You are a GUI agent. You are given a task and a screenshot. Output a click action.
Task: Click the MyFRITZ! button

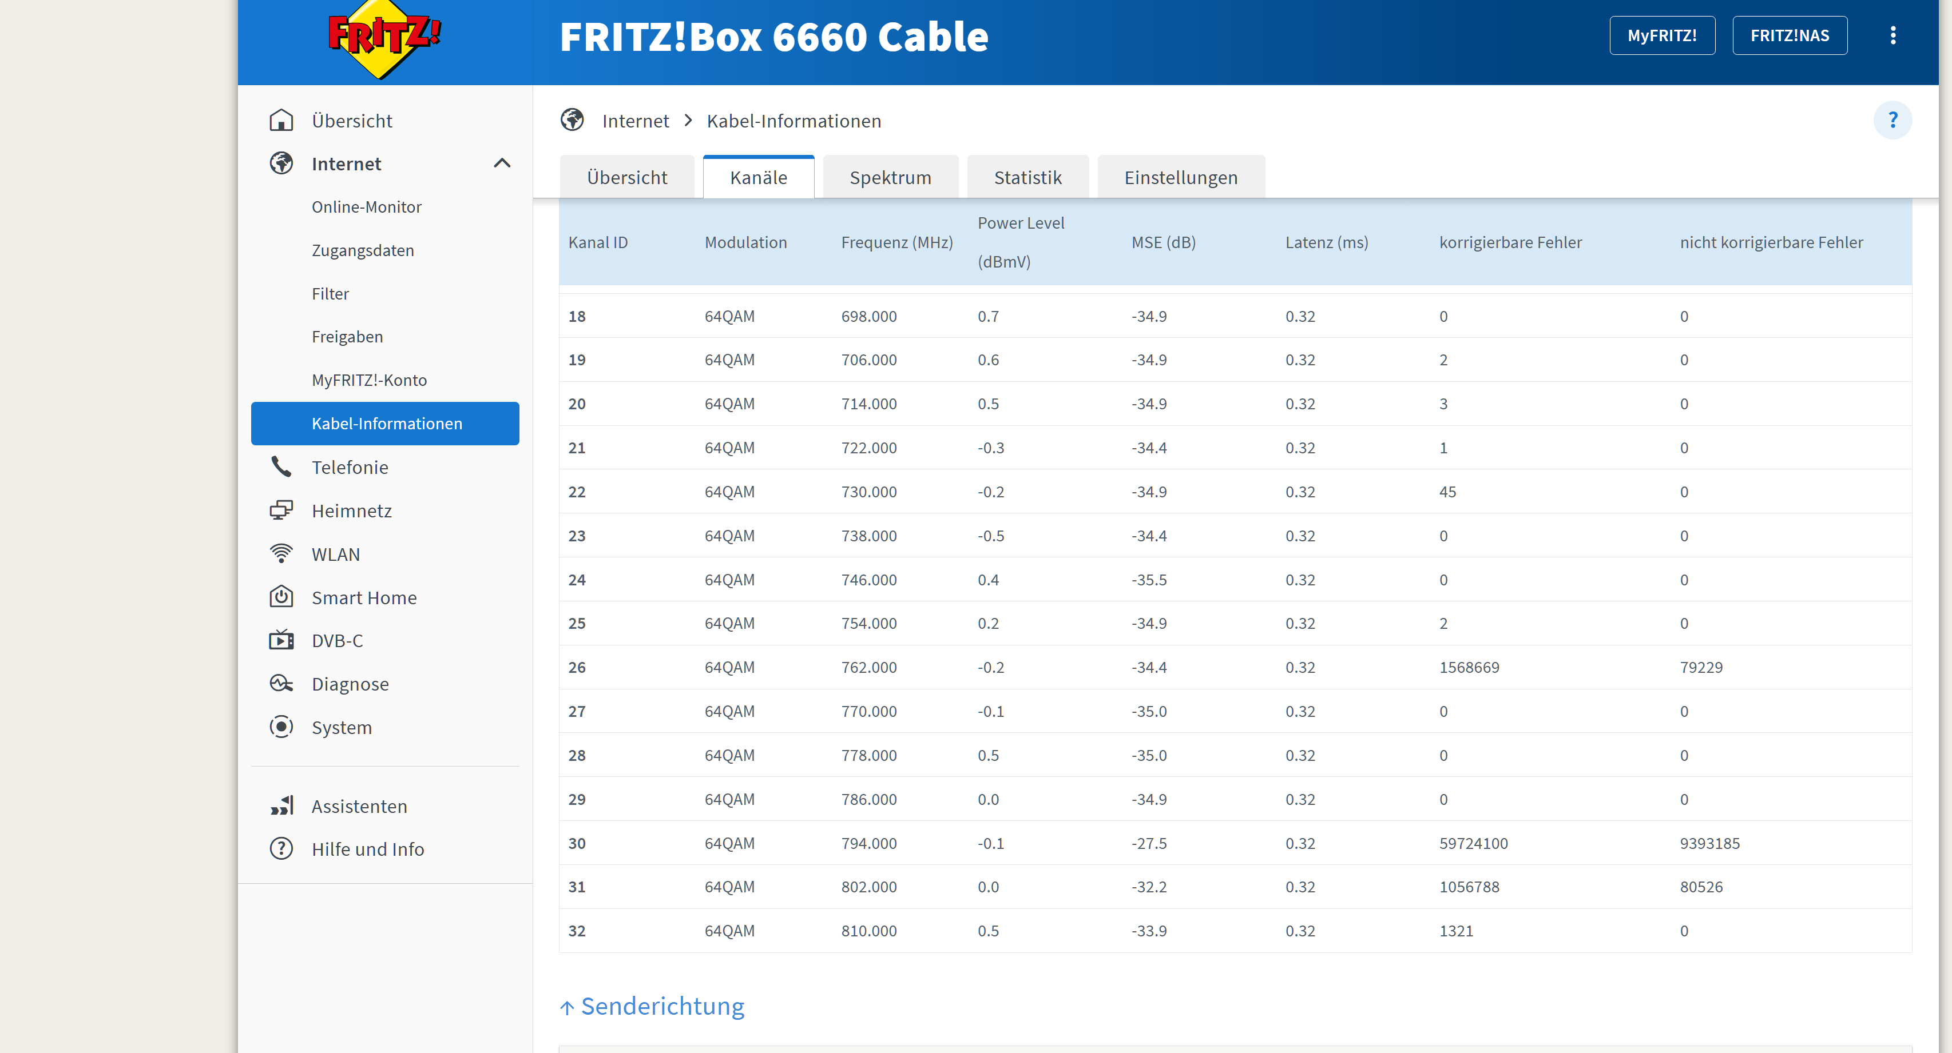point(1662,35)
